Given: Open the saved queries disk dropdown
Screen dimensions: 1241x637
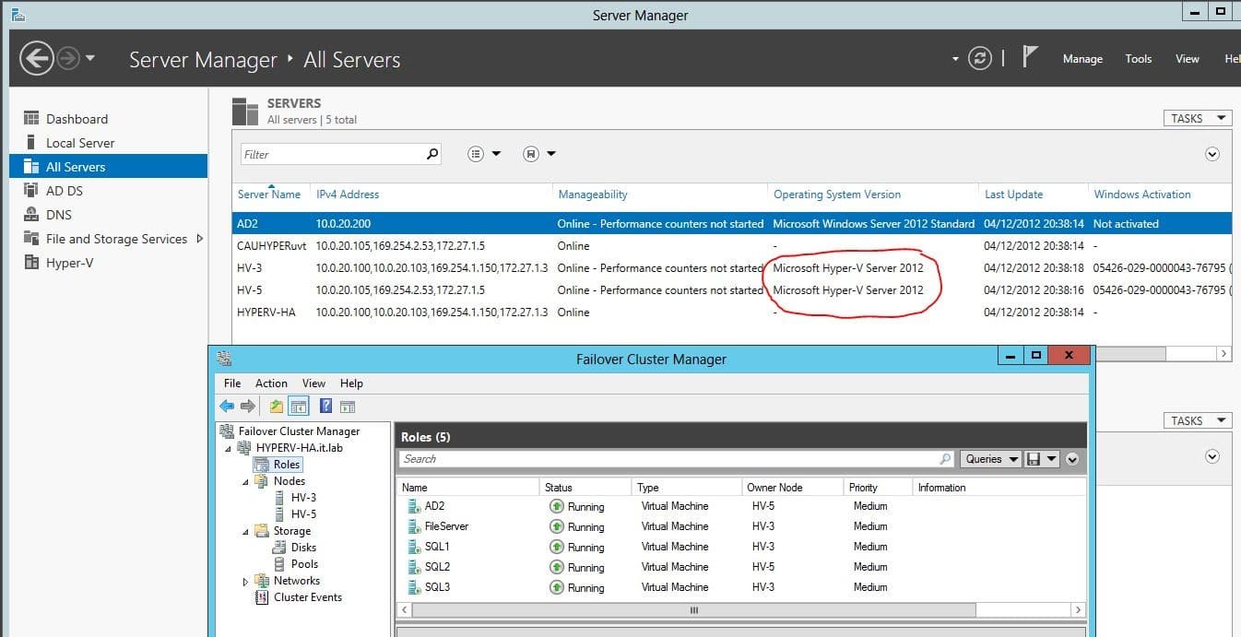Looking at the screenshot, I should [x=539, y=154].
